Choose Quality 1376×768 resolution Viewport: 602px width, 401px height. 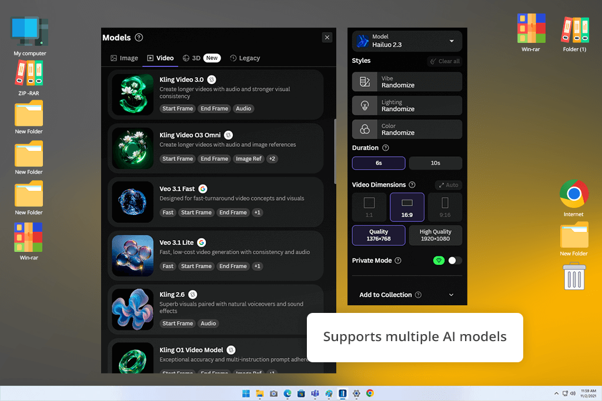[x=379, y=235]
